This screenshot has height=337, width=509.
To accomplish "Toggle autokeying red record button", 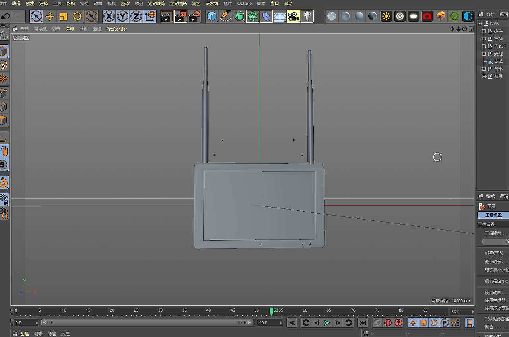I will pos(388,323).
